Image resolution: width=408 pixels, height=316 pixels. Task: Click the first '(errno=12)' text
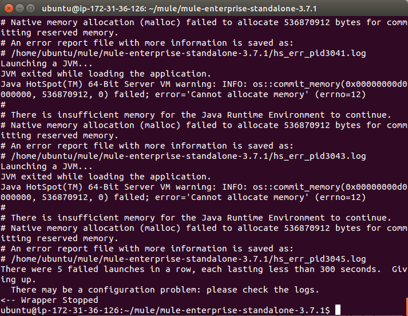pyautogui.click(x=340, y=94)
